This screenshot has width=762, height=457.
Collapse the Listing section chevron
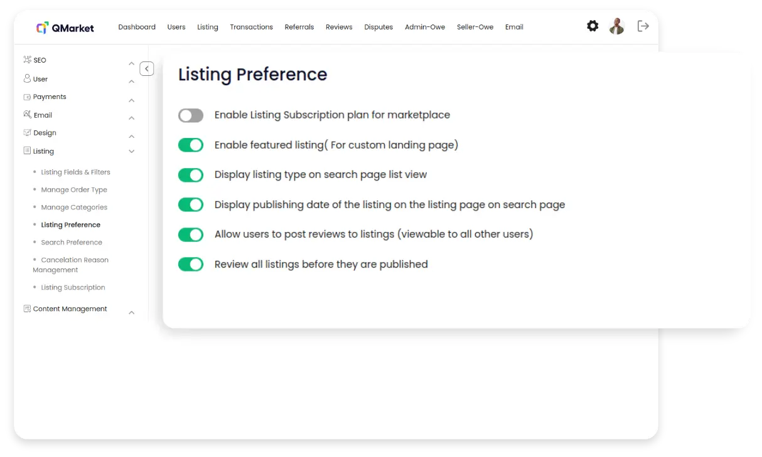(x=132, y=152)
